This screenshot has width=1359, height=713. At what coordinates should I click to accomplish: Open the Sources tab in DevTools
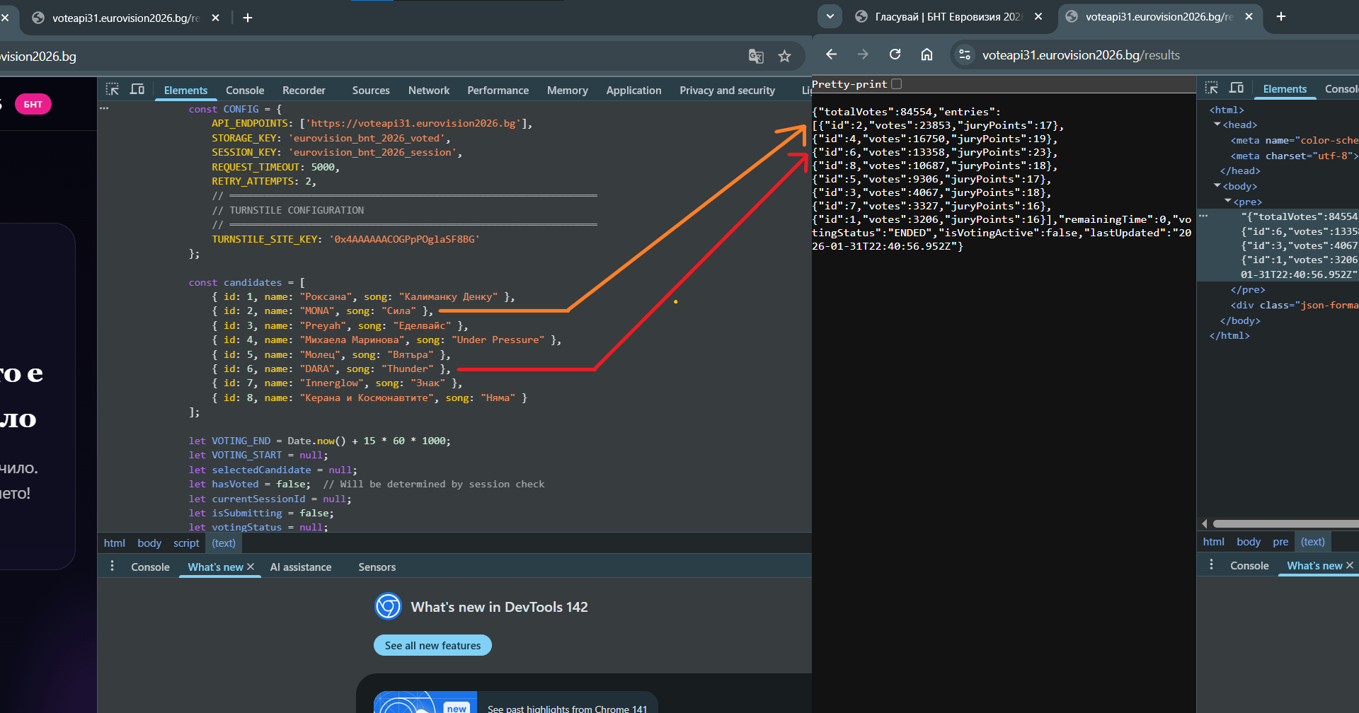[370, 91]
